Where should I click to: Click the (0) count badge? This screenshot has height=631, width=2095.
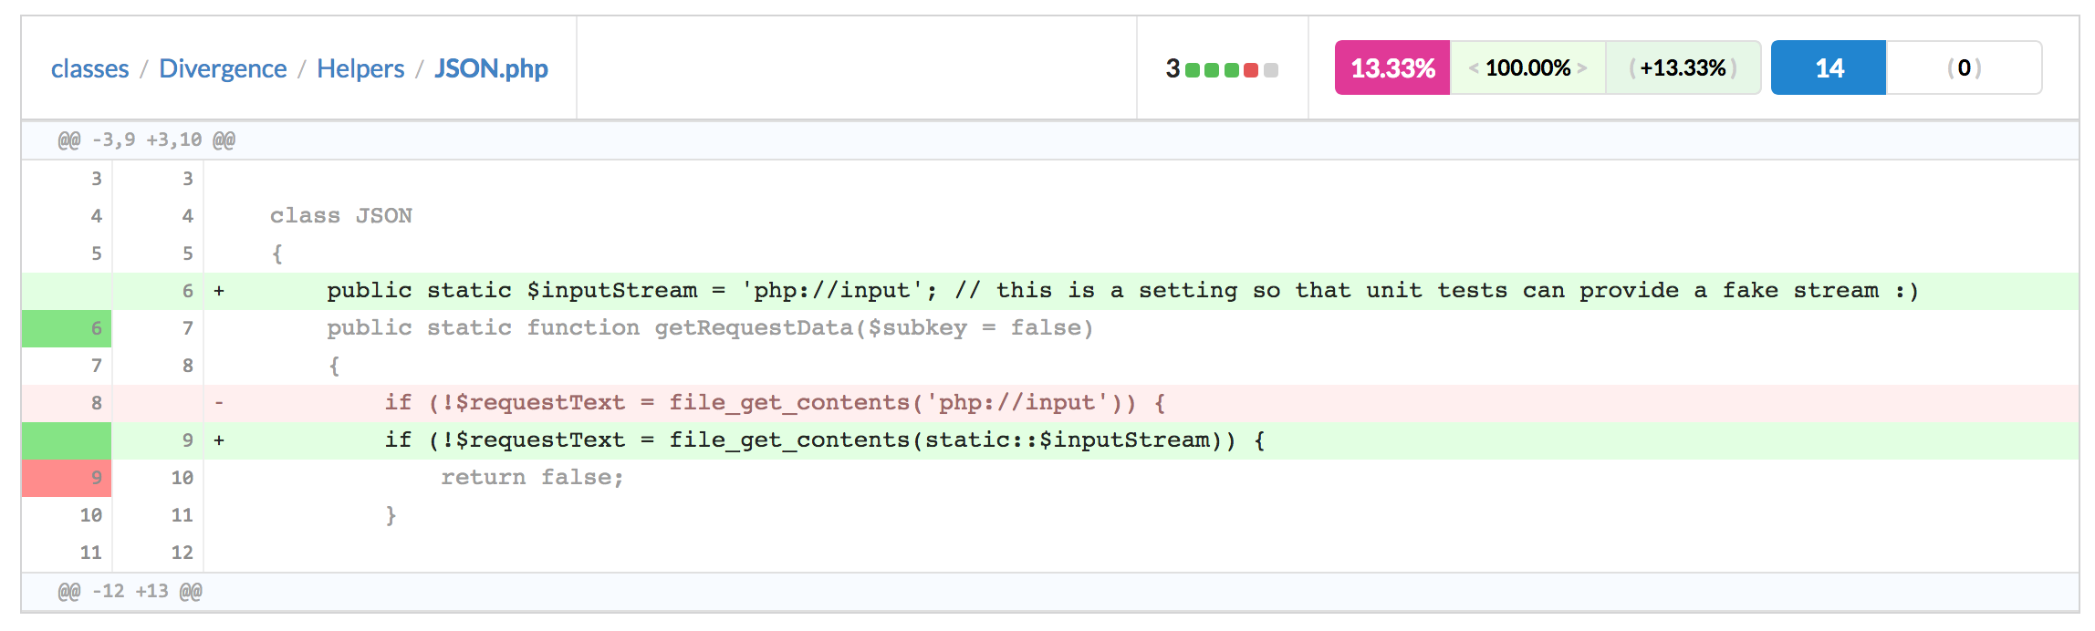coord(1964,68)
